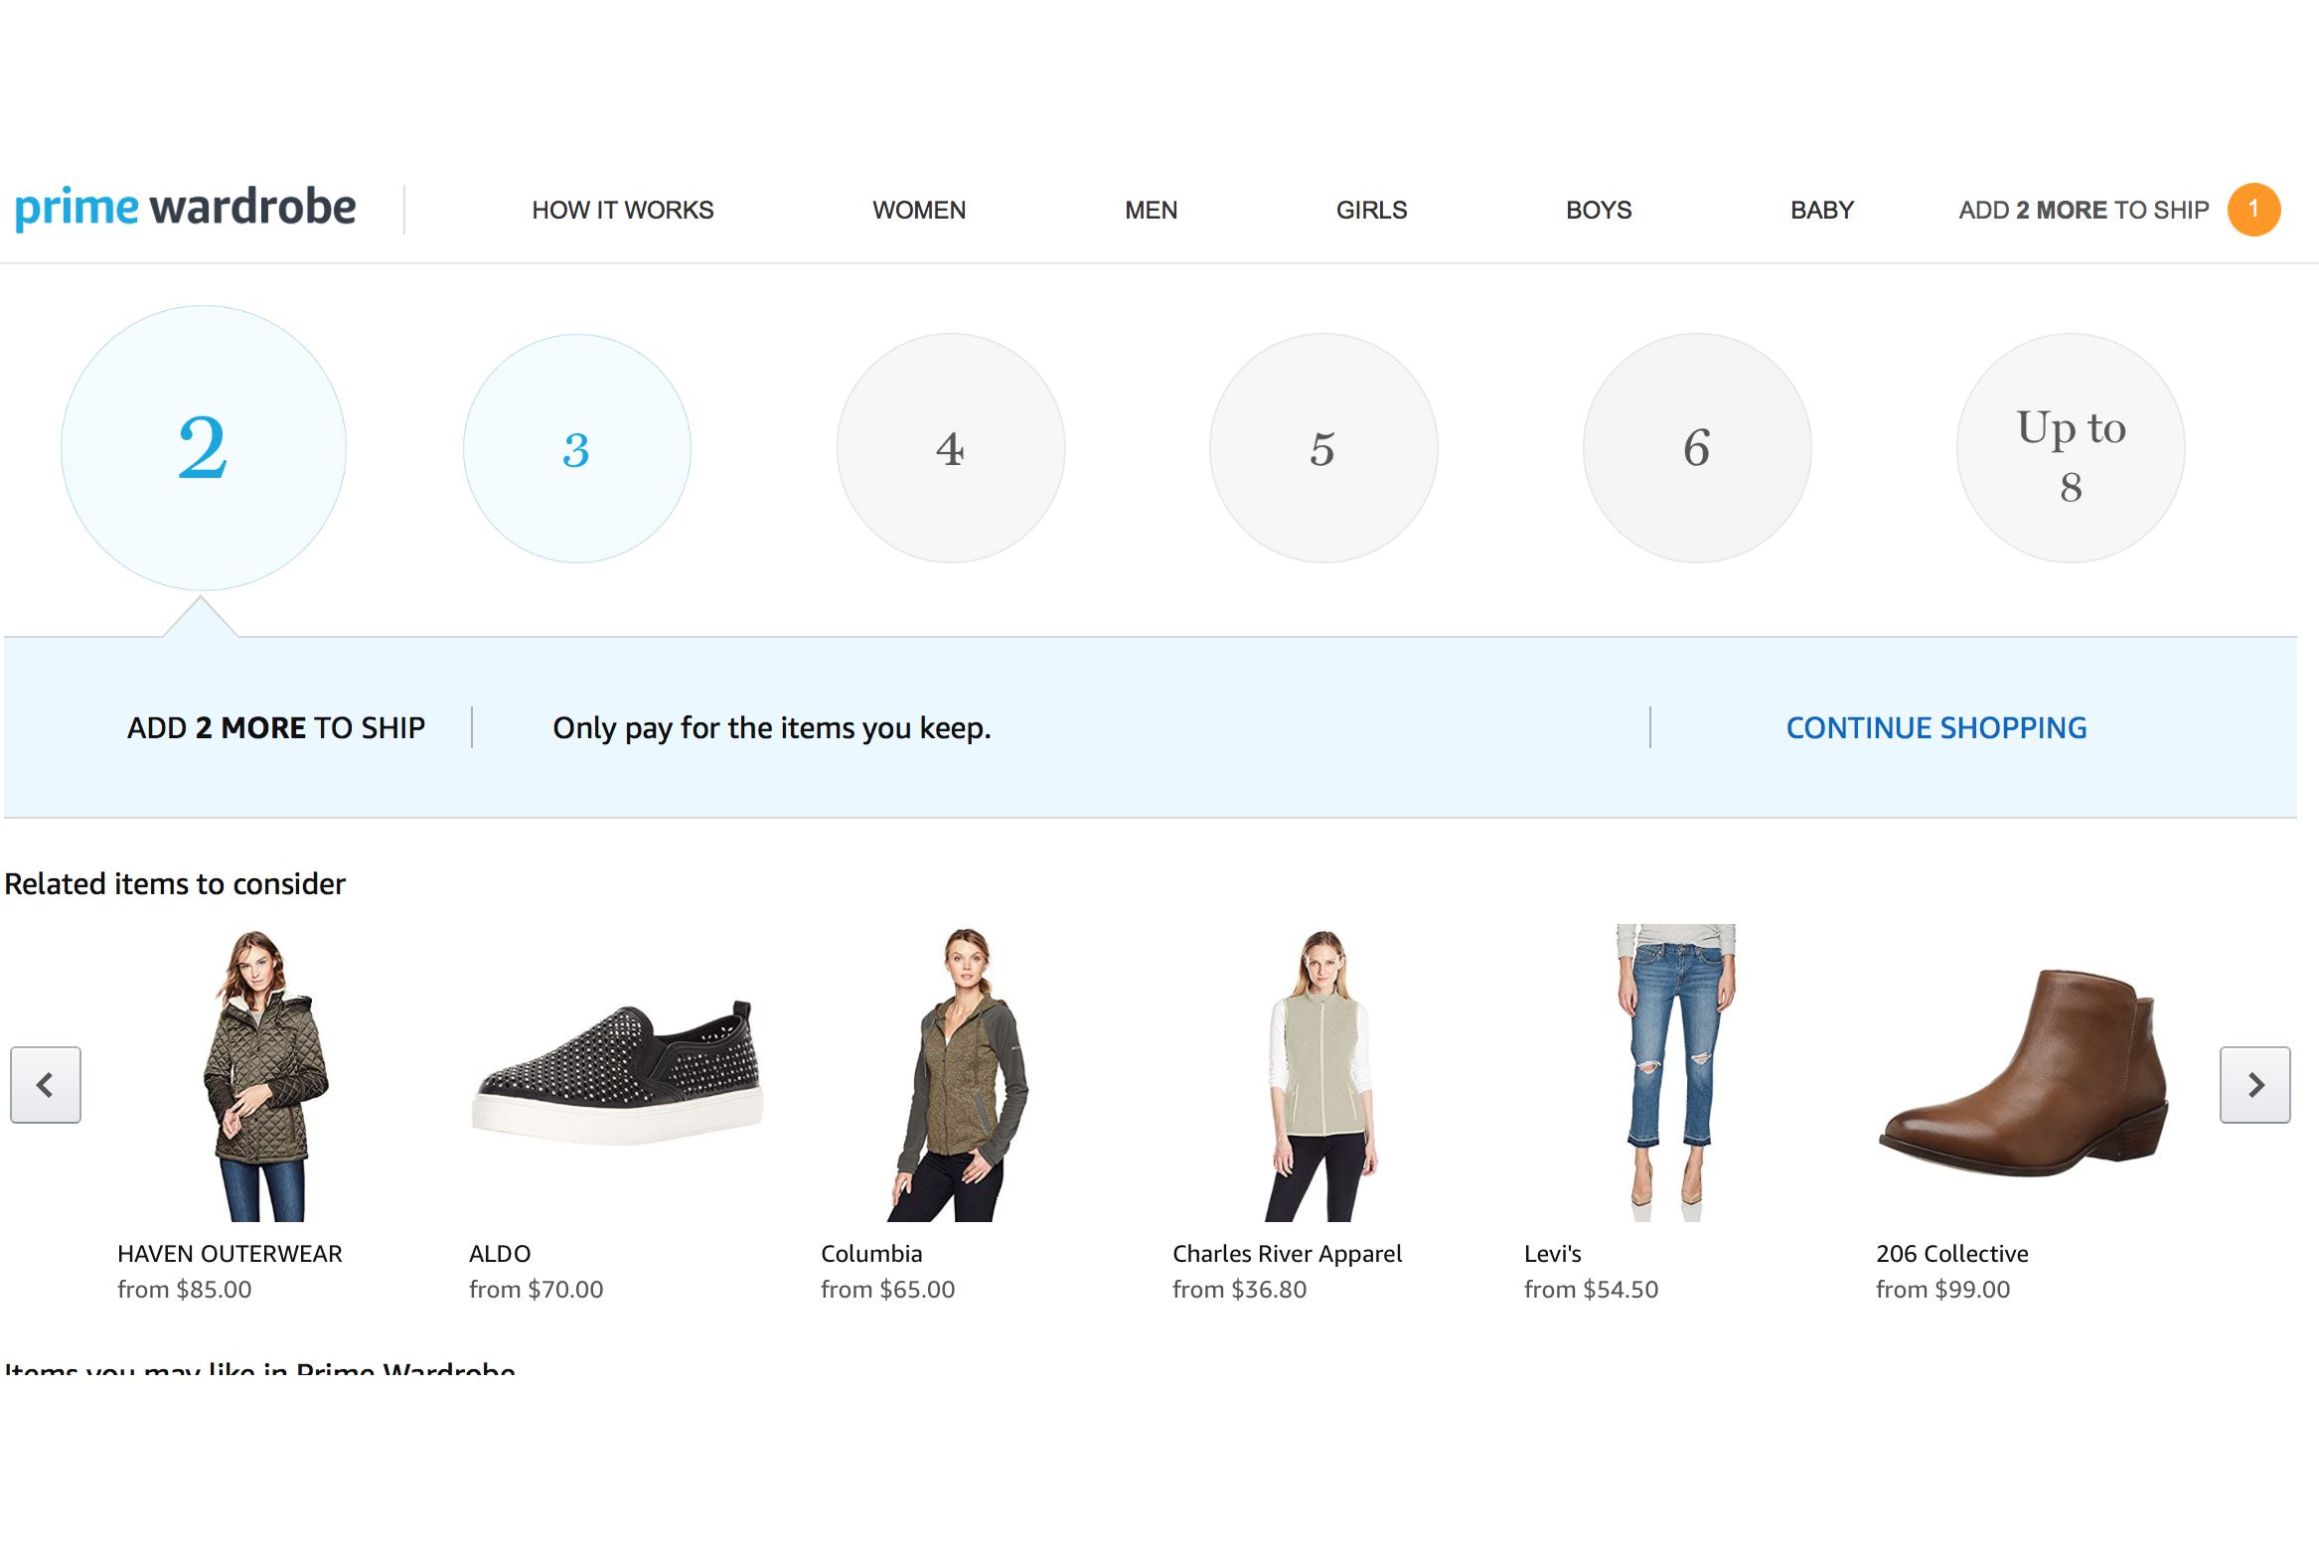Click the HAVEN OUTERWEAR brand name

(x=230, y=1253)
